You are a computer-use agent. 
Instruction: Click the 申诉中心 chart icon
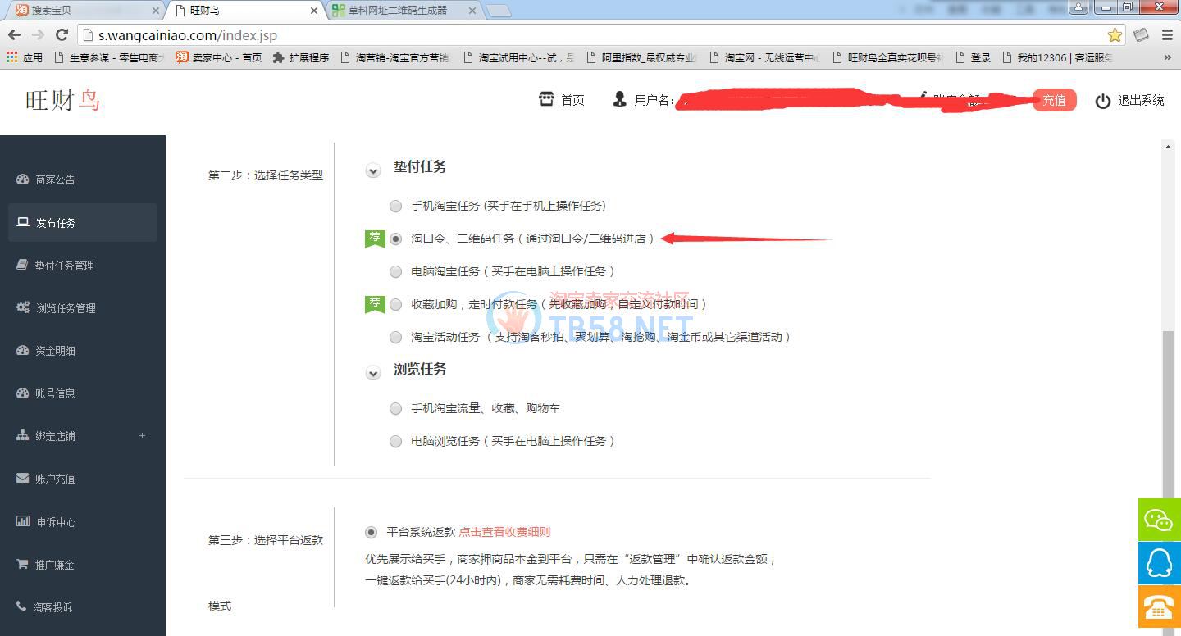tap(22, 521)
